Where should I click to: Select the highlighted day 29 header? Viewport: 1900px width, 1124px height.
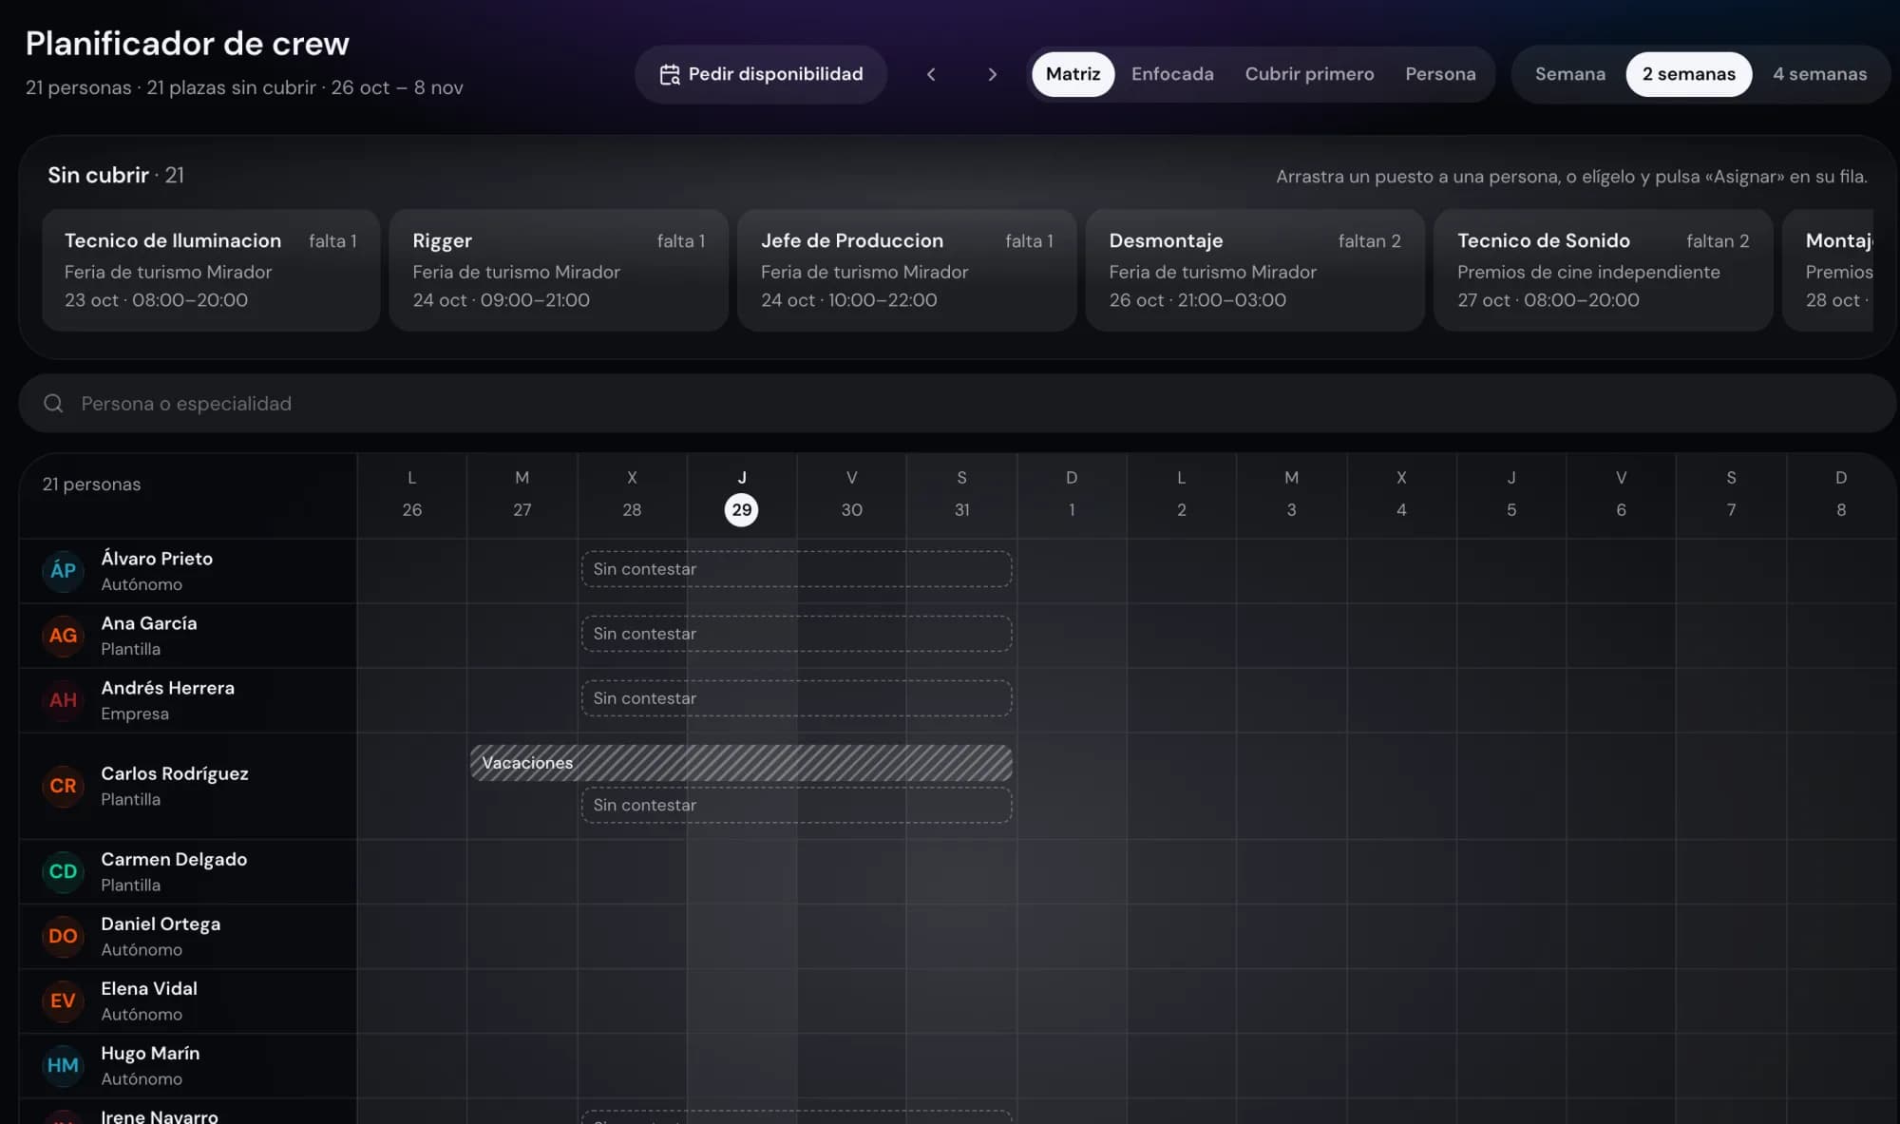pyautogui.click(x=741, y=496)
